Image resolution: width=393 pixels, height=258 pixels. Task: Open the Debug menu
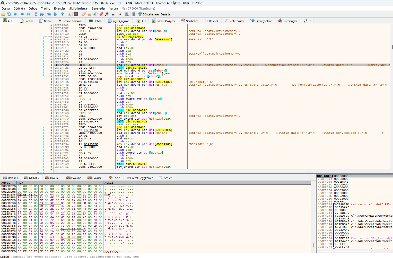click(x=33, y=8)
